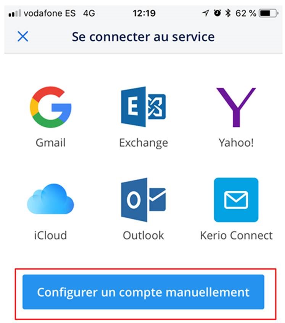Choose the purple Yahoo! Y icon
This screenshot has height=323, width=285.
tap(236, 107)
